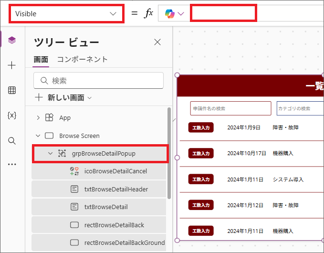Click the Search magnifier icon in sidebar
The width and height of the screenshot is (324, 253).
12,140
